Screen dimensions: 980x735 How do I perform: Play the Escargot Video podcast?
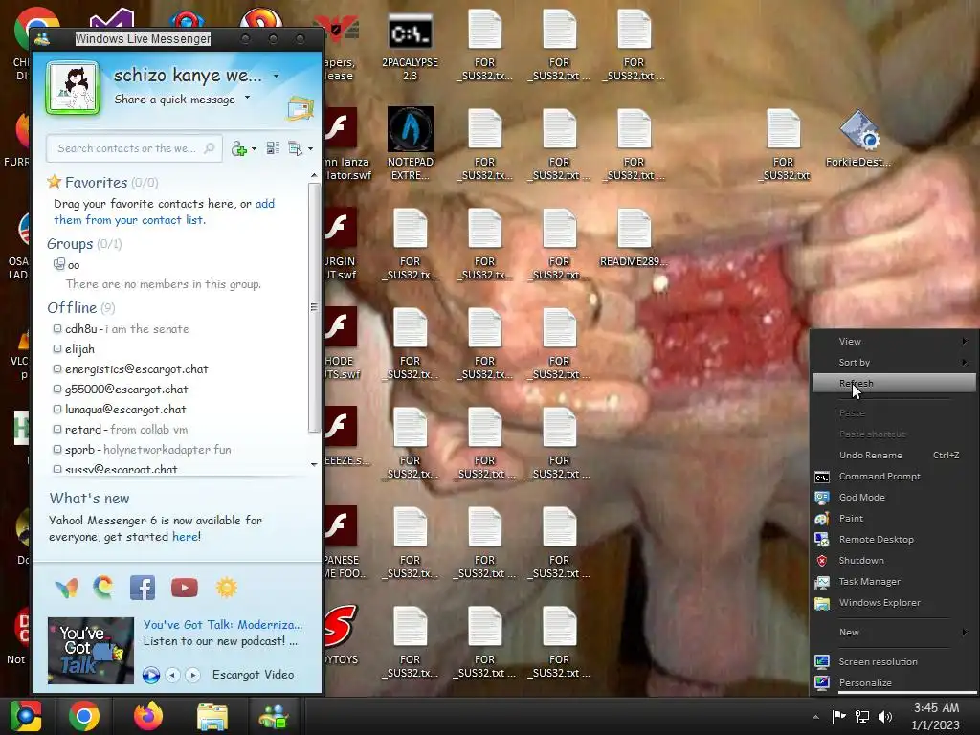[150, 675]
